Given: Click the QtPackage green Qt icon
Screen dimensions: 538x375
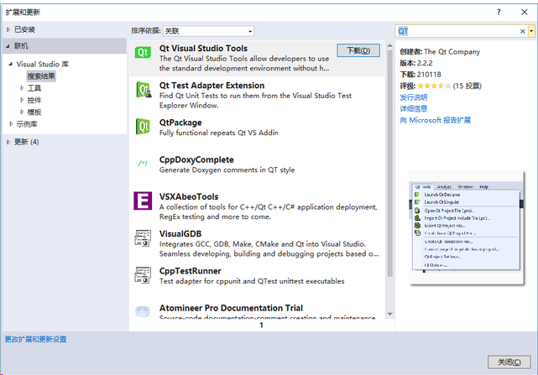Looking at the screenshot, I should (x=143, y=126).
